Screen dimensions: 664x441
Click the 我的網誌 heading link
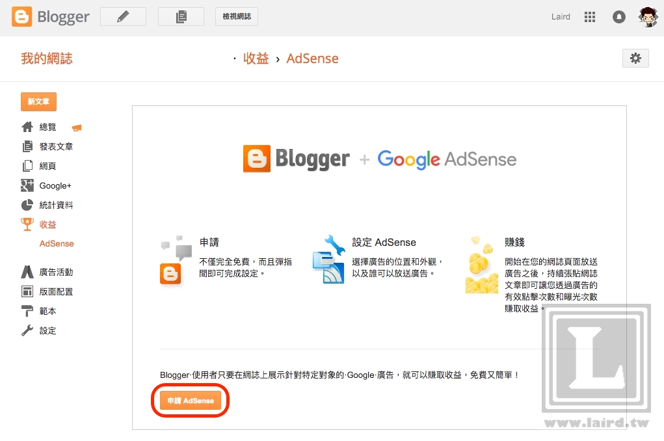point(47,58)
